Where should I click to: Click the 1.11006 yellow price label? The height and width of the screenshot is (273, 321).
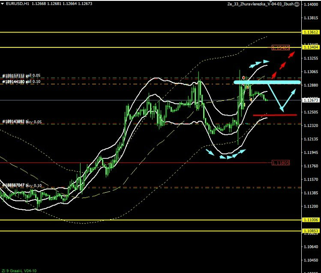point(310,220)
